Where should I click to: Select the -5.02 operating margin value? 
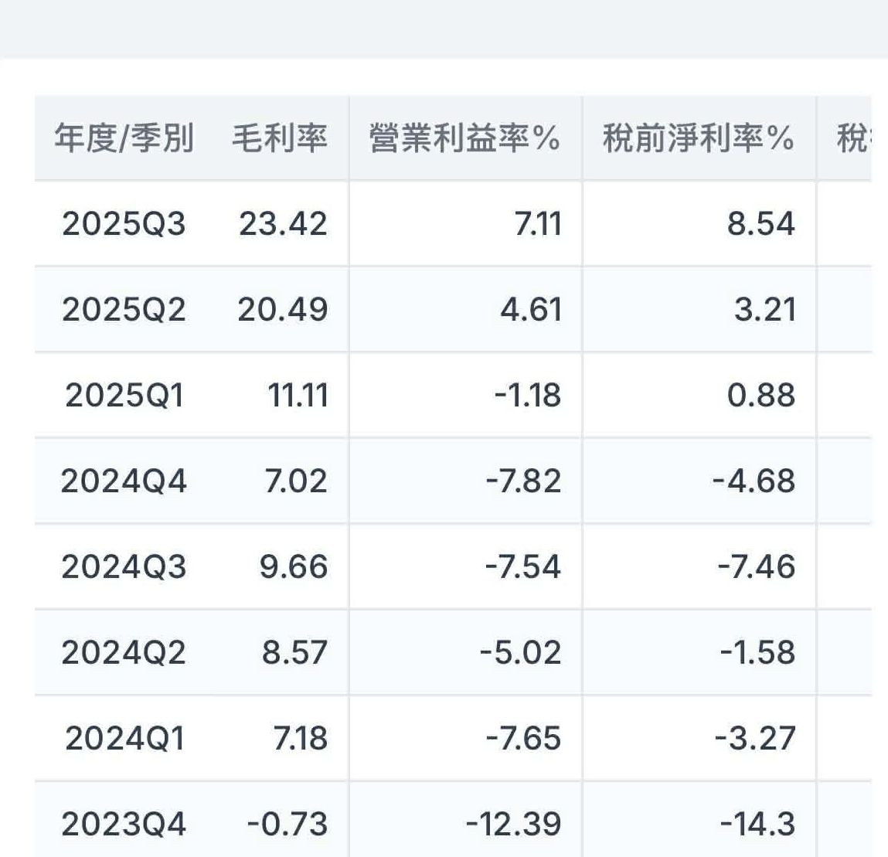(x=520, y=653)
